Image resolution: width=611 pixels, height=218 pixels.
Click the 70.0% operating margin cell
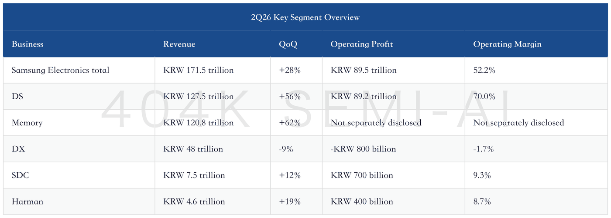coord(484,97)
